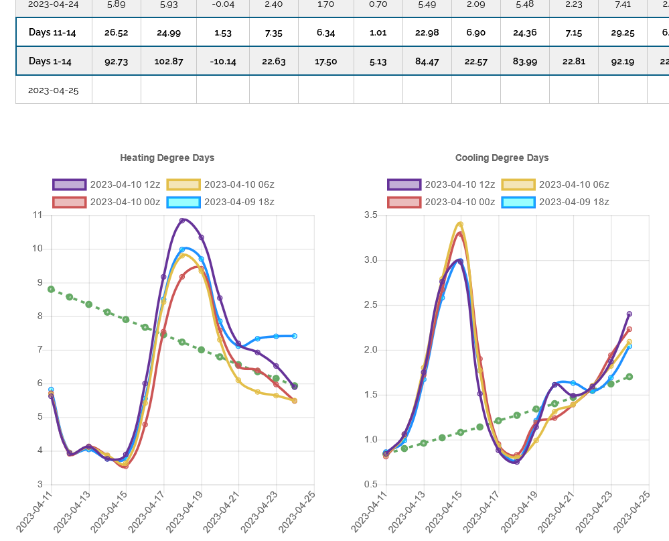Click the purple peak data point in the Heating chart
The width and height of the screenshot is (669, 541).
(182, 221)
